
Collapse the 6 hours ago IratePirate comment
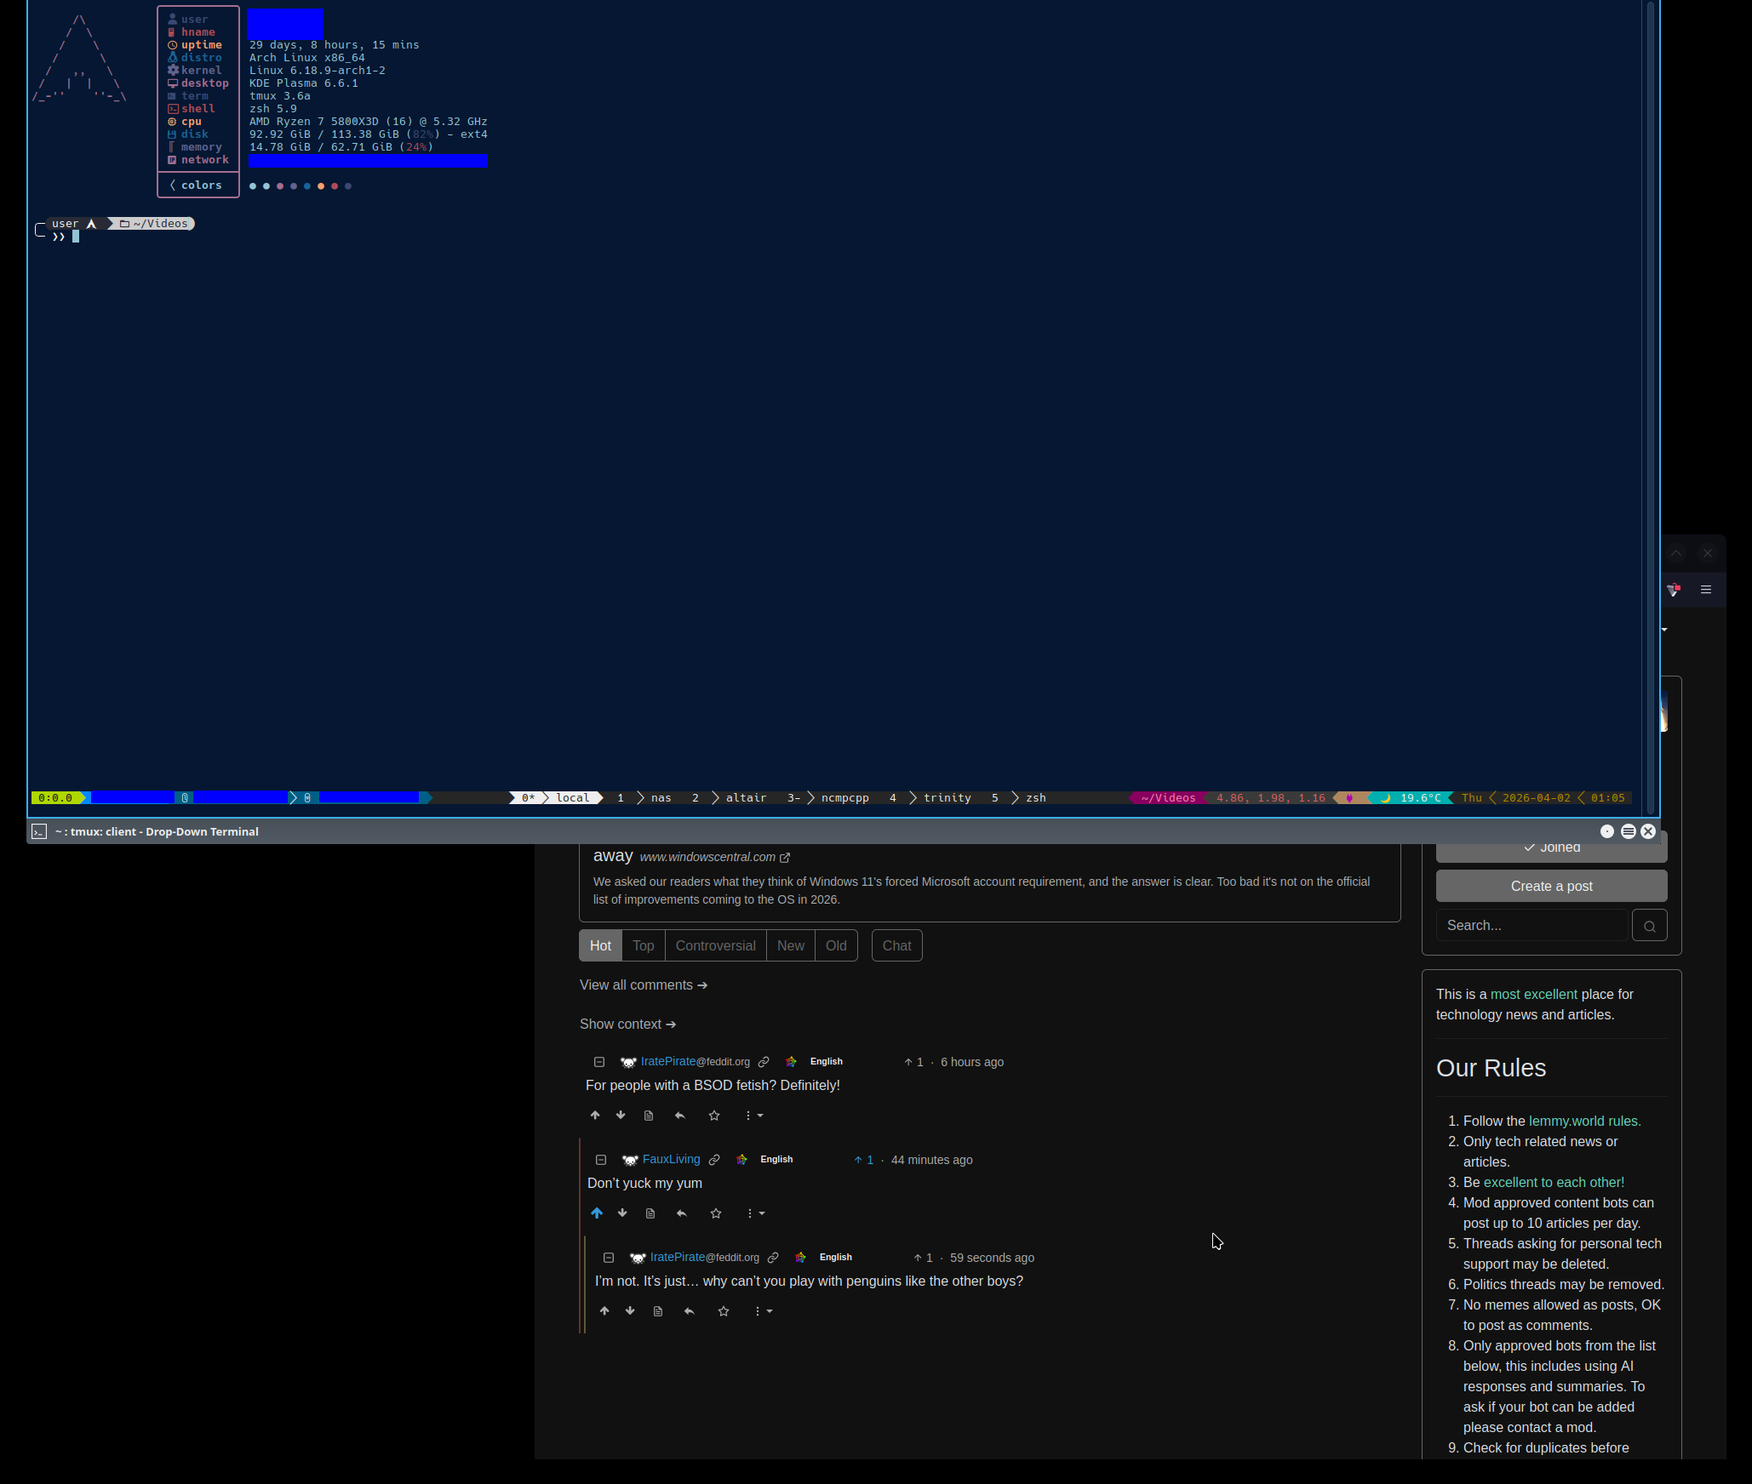[599, 1062]
